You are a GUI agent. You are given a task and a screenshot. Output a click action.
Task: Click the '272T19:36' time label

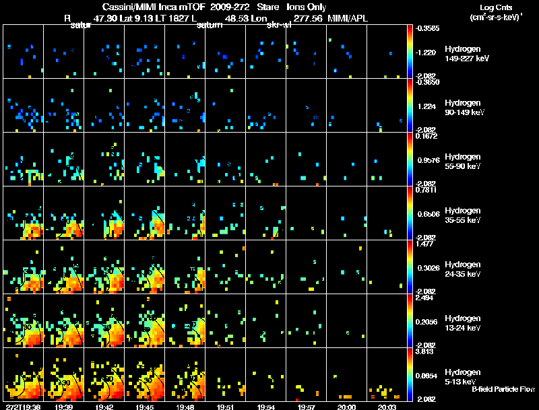click(x=24, y=407)
